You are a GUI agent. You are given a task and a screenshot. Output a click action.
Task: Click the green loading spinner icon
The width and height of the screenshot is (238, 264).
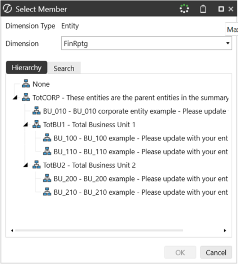click(x=184, y=8)
